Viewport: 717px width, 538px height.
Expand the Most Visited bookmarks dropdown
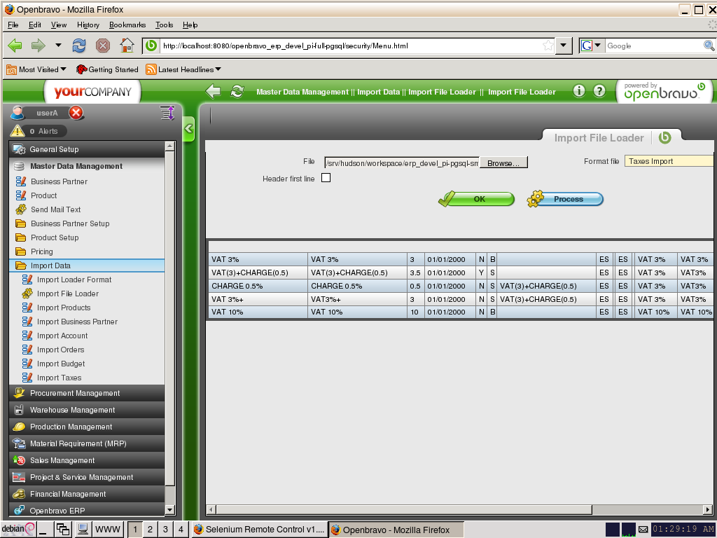coord(36,69)
